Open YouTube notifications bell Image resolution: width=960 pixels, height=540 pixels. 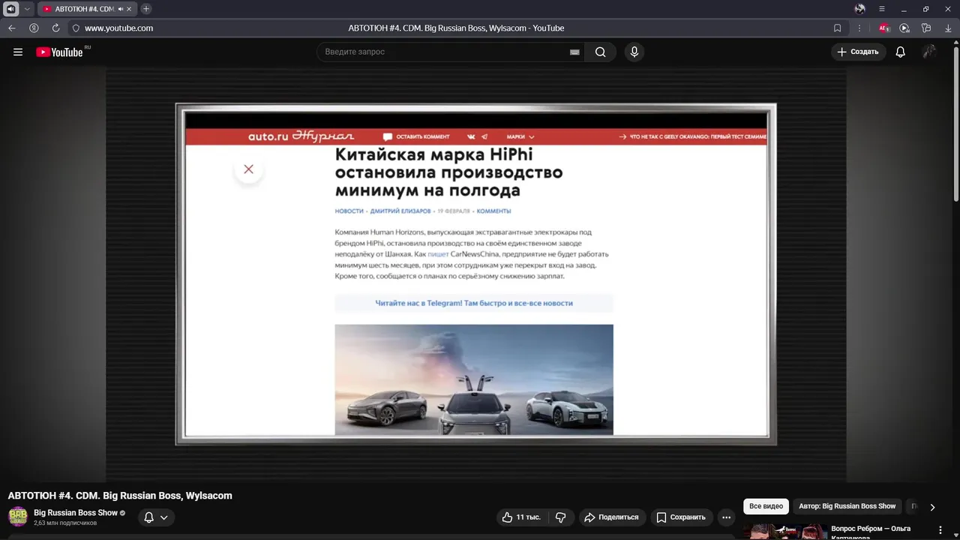click(901, 52)
